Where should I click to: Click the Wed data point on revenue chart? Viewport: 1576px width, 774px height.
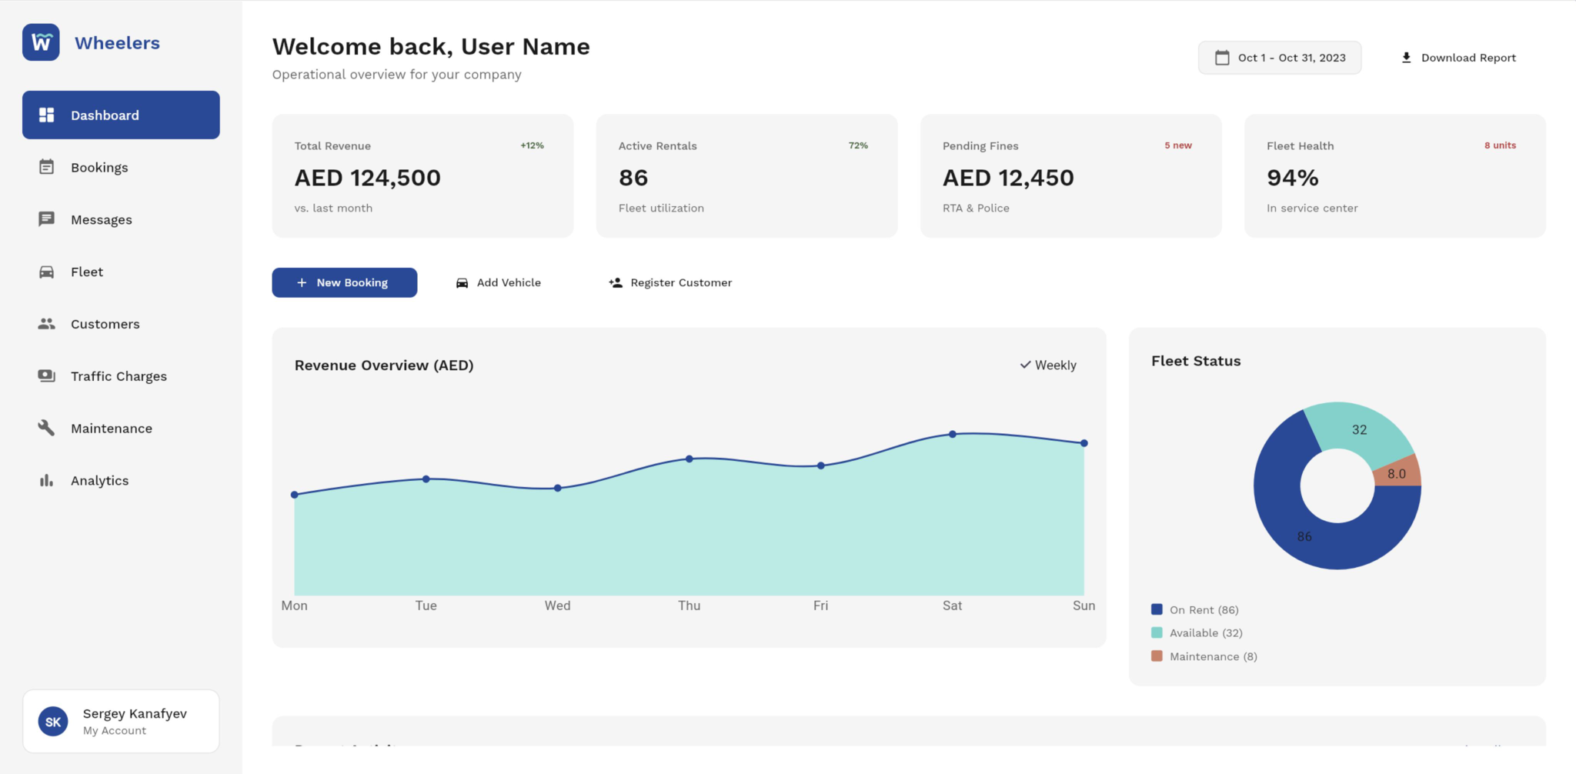point(558,488)
